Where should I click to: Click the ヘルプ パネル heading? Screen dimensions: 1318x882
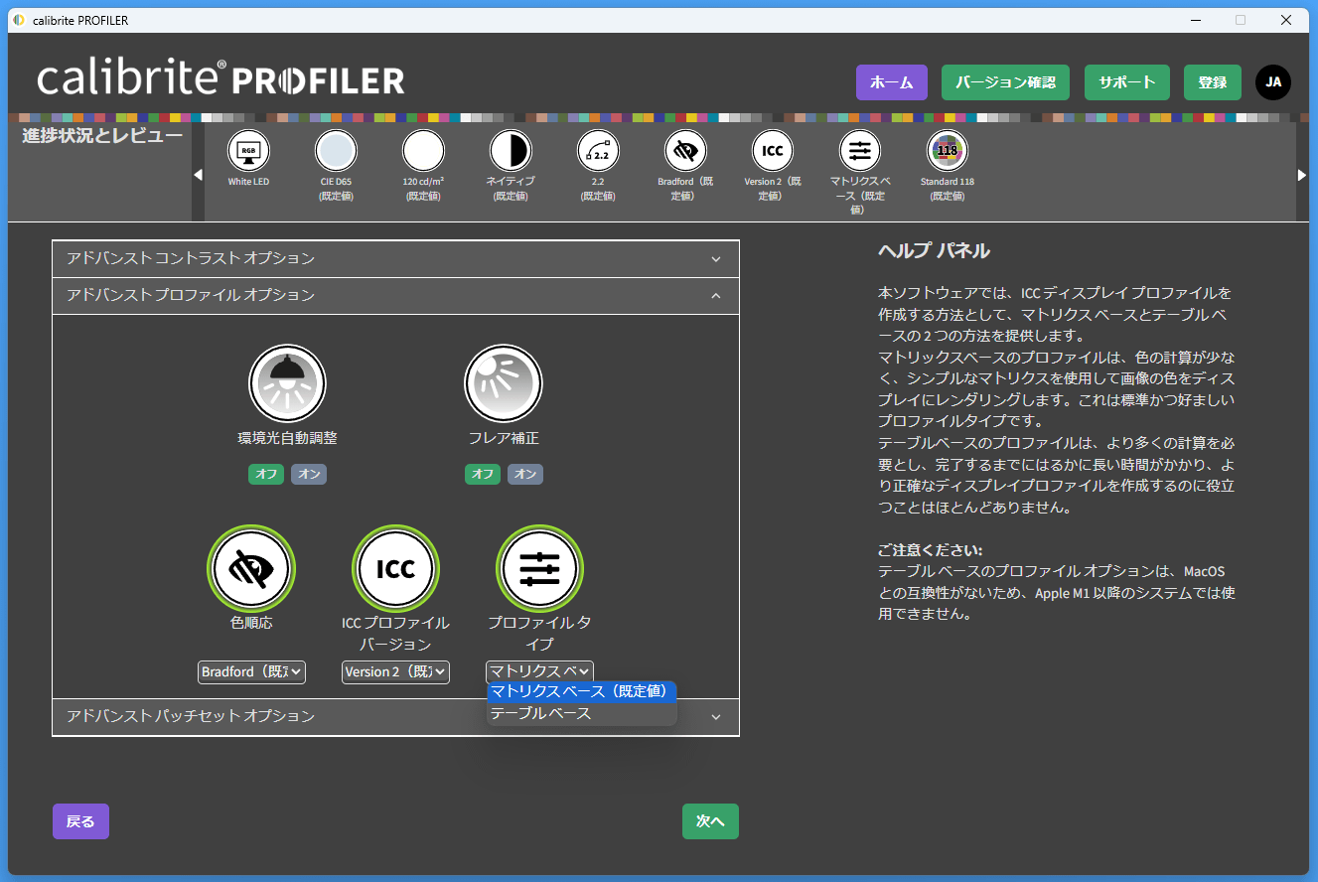(x=934, y=250)
